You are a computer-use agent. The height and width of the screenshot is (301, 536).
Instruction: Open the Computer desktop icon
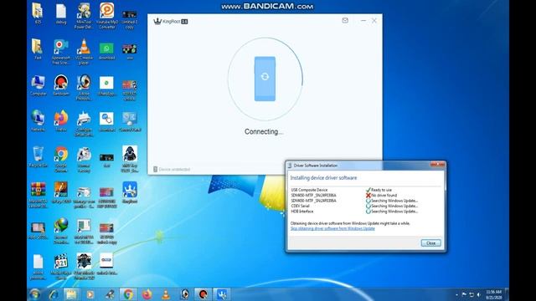pos(38,85)
